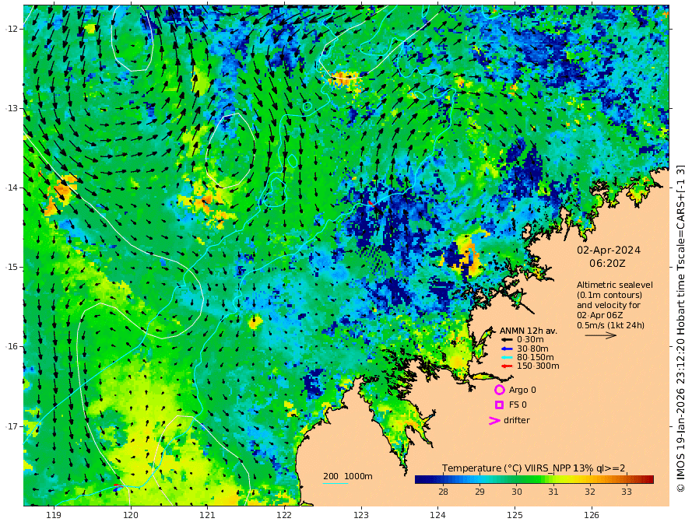Click the magenta FS square legend icon
Viewport: 685px width, 529px height.
point(499,405)
